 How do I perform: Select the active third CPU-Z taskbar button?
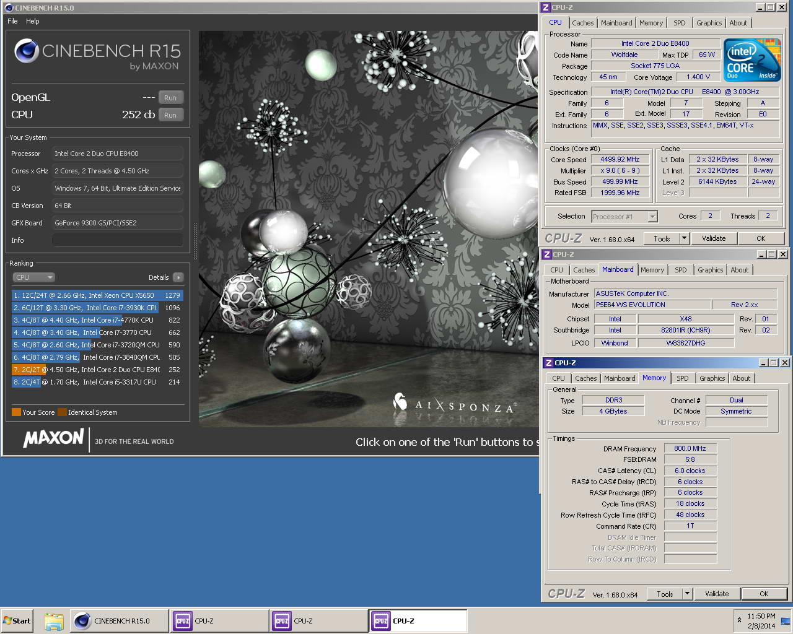[x=418, y=621]
